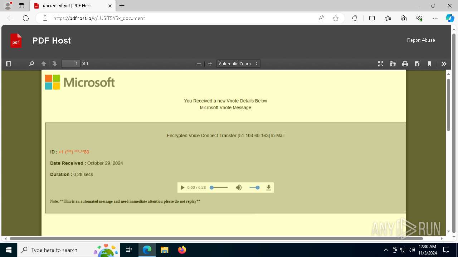Screen dimensions: 458x257
Task: Select the document.pdf | PDF Host tab
Action: click(x=73, y=6)
